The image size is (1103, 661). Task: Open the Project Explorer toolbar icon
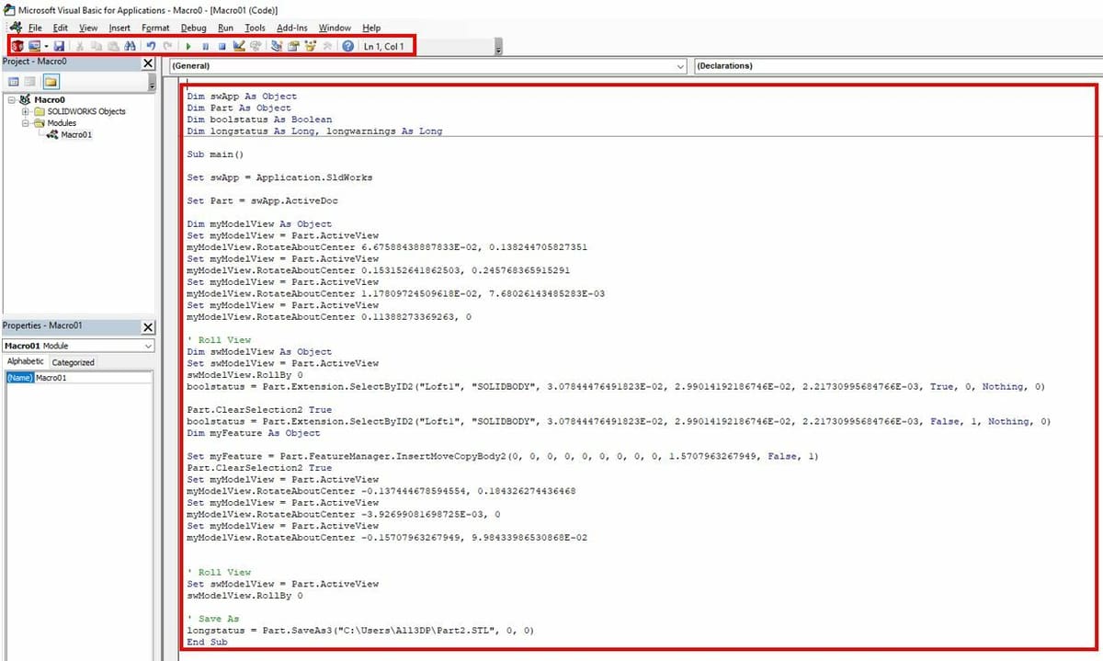278,46
